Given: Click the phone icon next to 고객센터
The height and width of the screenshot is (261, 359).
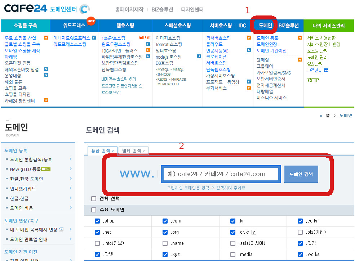Looking at the screenshot, I should [x=326, y=70].
